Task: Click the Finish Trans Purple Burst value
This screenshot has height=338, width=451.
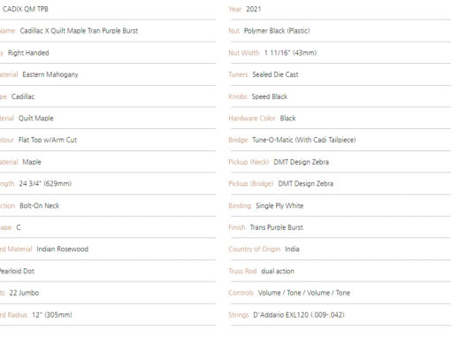Action: (276, 227)
